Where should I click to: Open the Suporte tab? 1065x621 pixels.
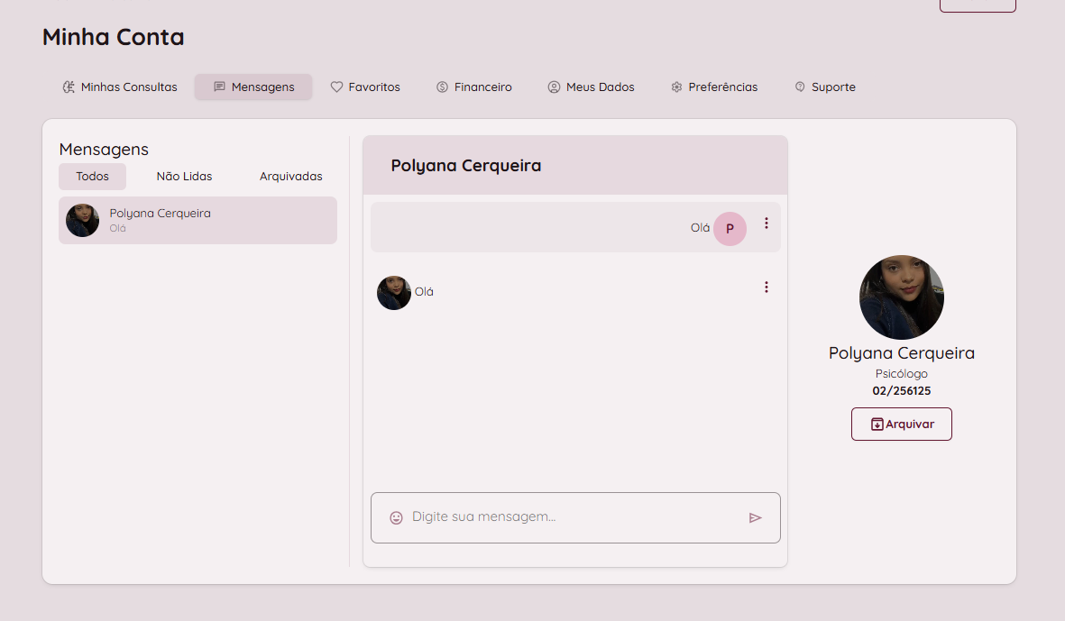point(825,87)
